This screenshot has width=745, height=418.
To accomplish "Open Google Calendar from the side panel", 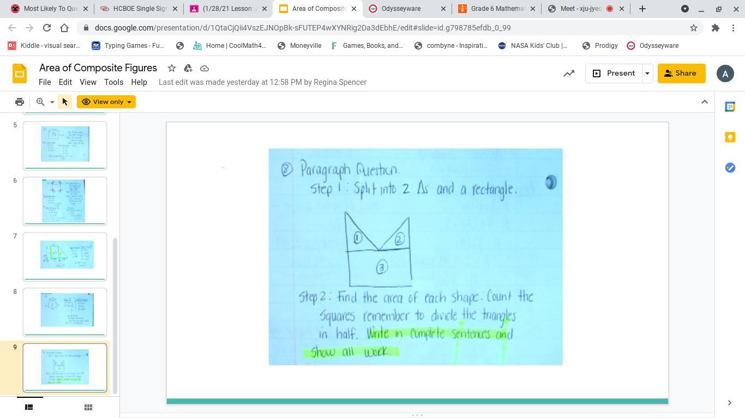I will pos(730,107).
